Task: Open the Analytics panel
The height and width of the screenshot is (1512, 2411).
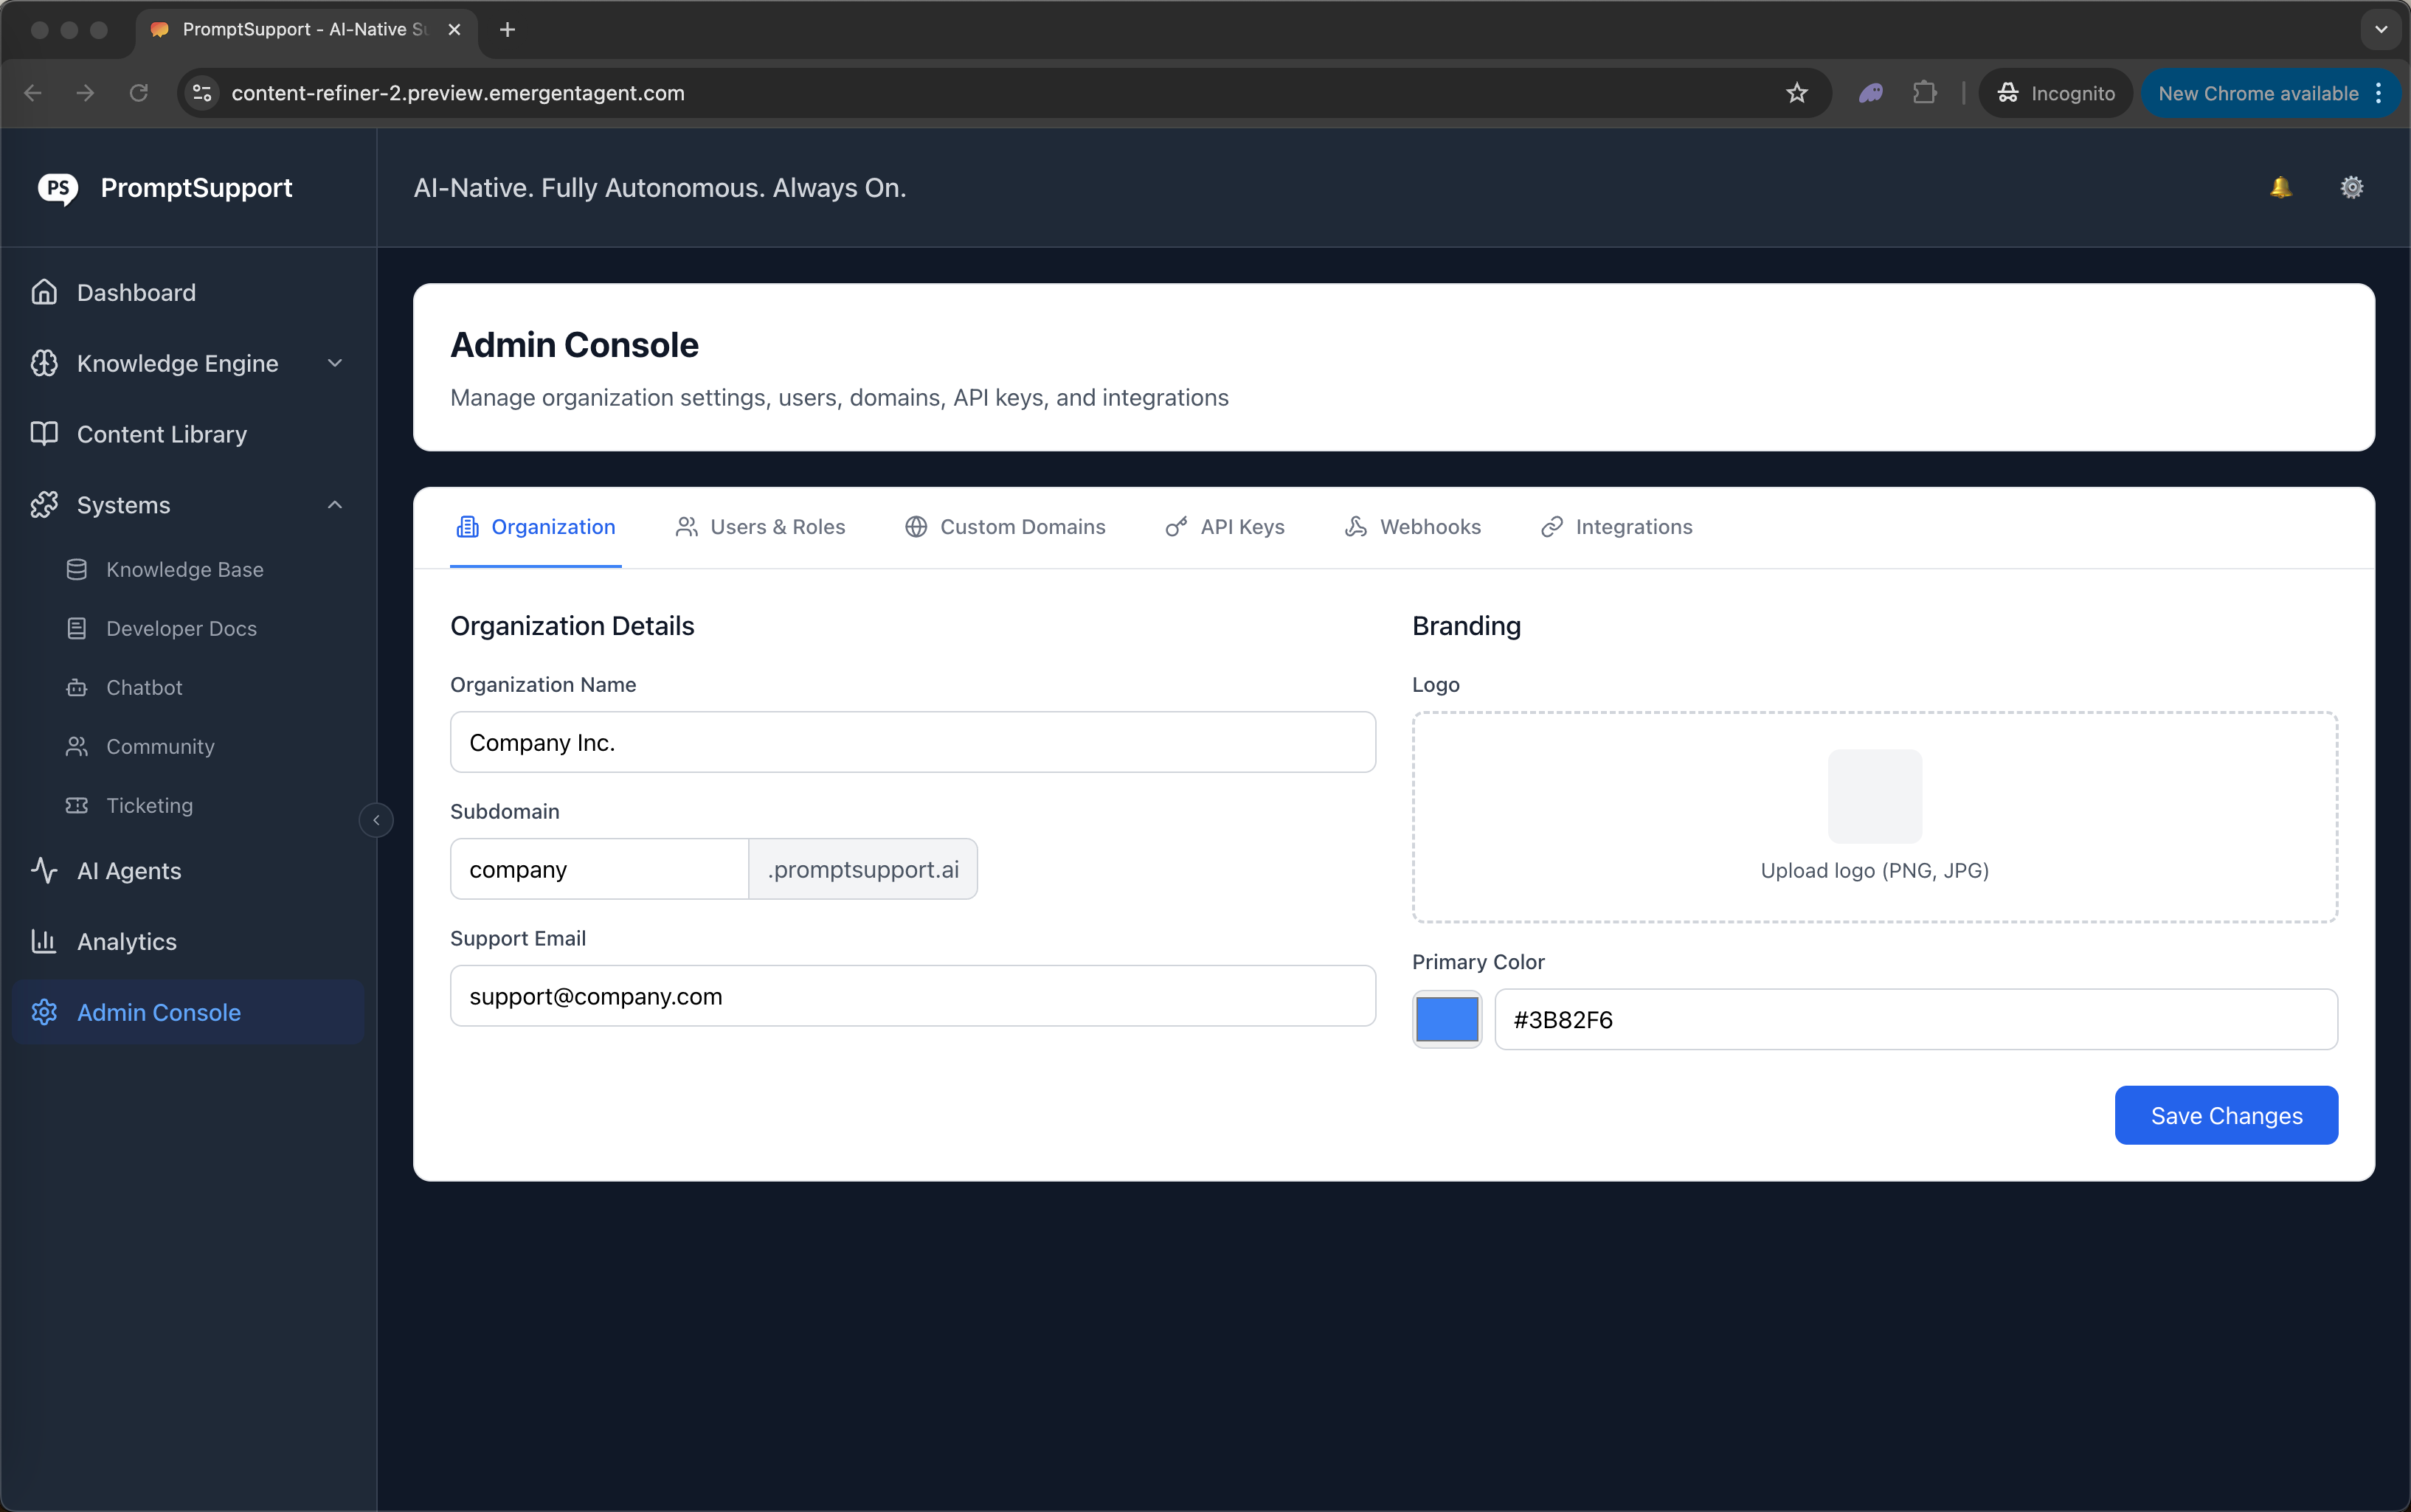Action: 126,941
